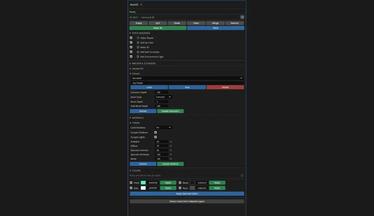Toggle the Accepts Shadows checkbox
This screenshot has width=374, height=216.
point(156,133)
